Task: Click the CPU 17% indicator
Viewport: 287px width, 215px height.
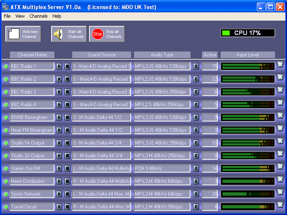Action: [x=248, y=33]
